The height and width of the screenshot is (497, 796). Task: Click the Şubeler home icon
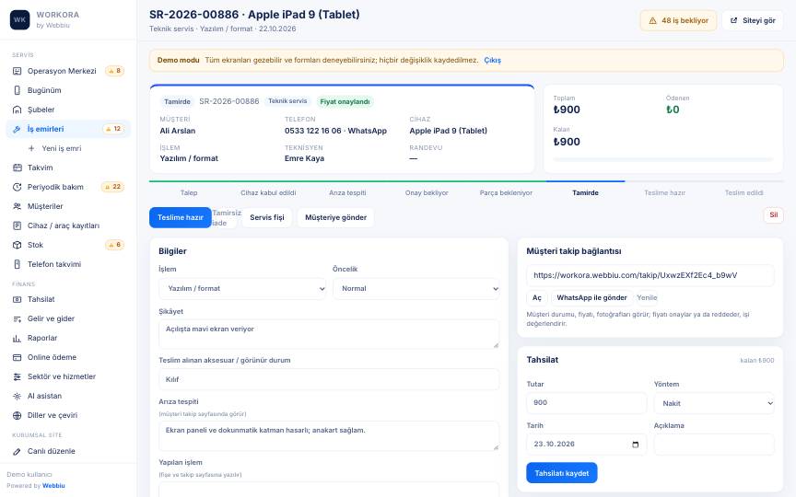coord(17,110)
